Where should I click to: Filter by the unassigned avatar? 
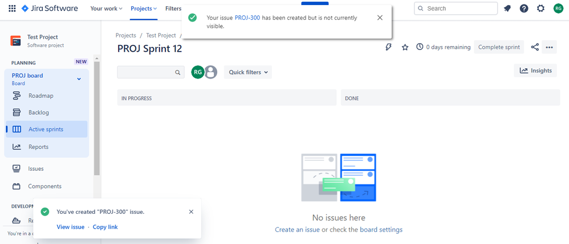pos(211,72)
